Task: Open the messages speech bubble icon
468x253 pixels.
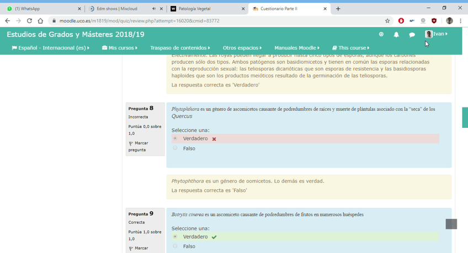Action: pyautogui.click(x=412, y=34)
